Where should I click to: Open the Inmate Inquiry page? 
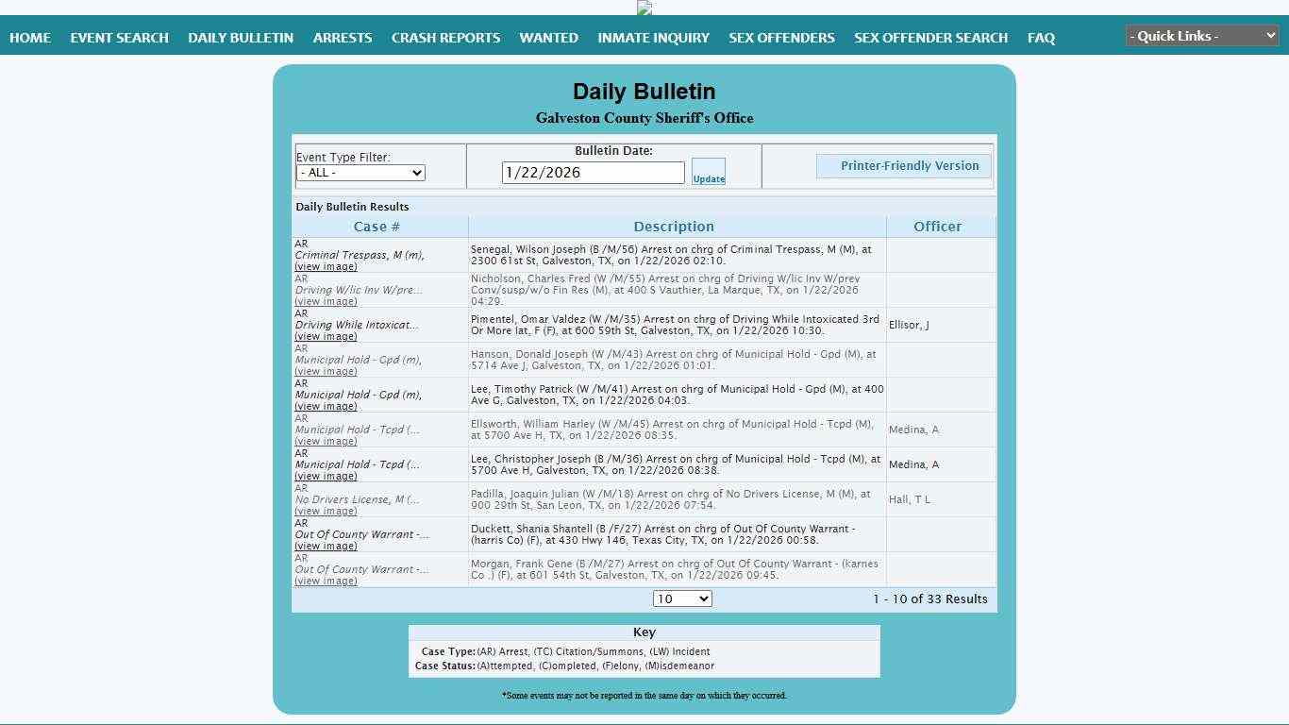coord(653,38)
